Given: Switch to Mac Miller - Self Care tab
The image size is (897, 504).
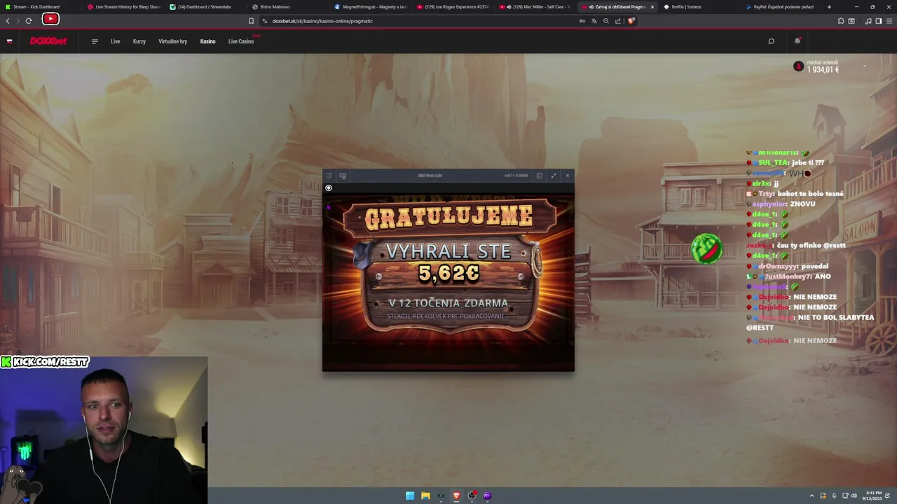Looking at the screenshot, I should [x=535, y=7].
